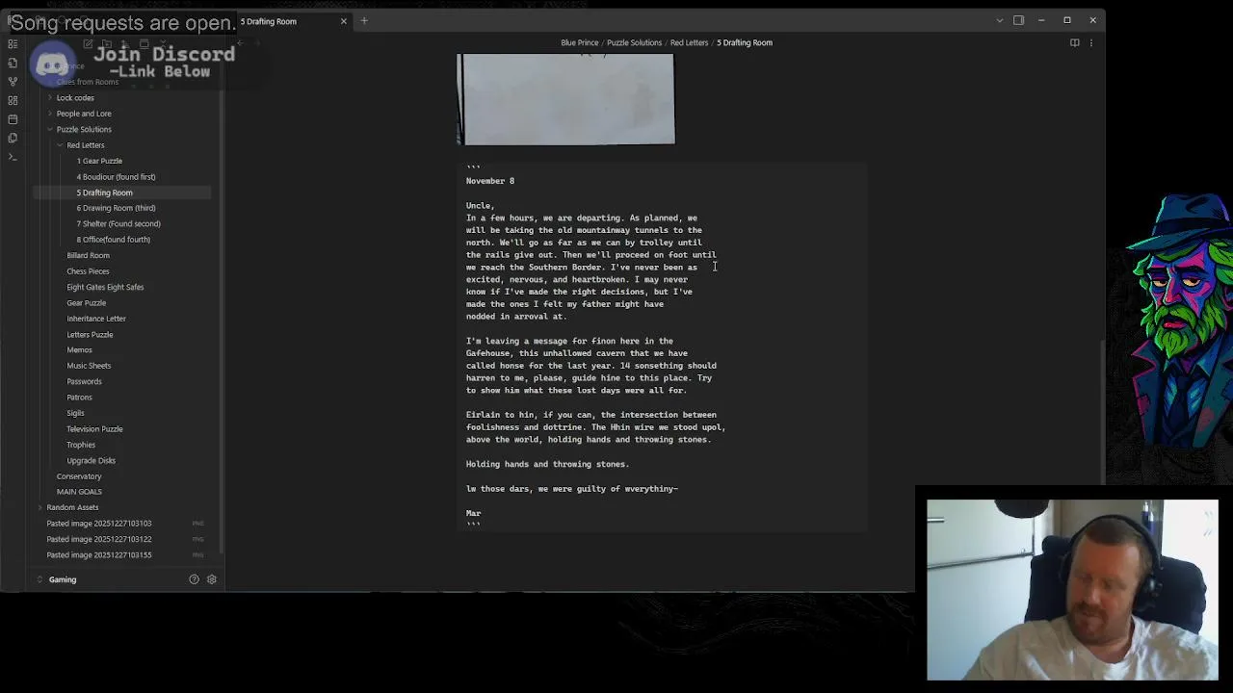Open the Gaming vault switcher
The height and width of the screenshot is (693, 1233).
63,579
